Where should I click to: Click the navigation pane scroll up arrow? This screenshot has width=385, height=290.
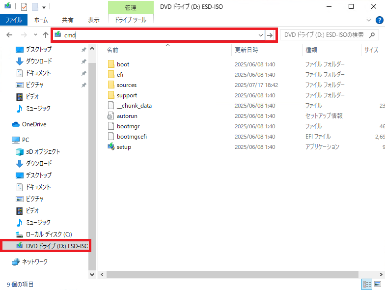(92, 48)
